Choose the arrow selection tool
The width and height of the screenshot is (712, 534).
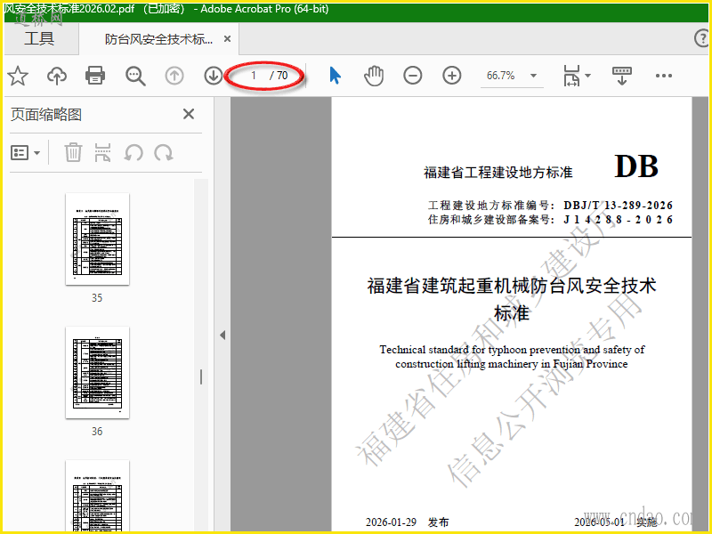tap(336, 76)
